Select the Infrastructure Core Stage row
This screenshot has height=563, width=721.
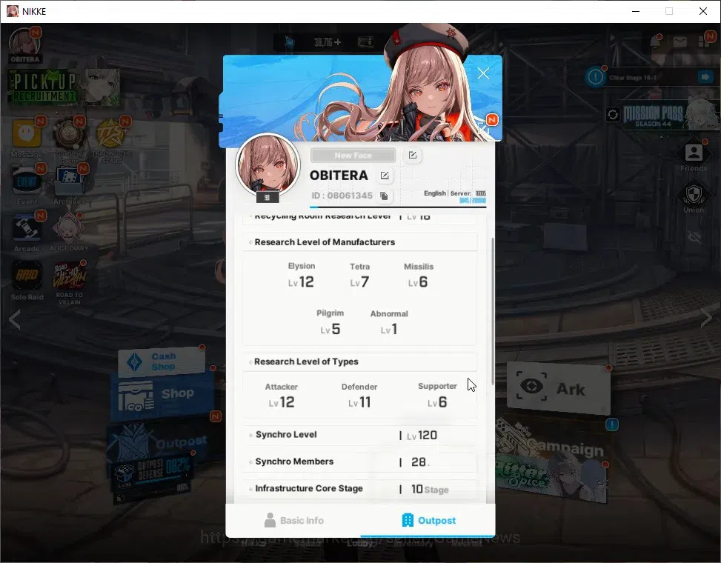point(359,488)
